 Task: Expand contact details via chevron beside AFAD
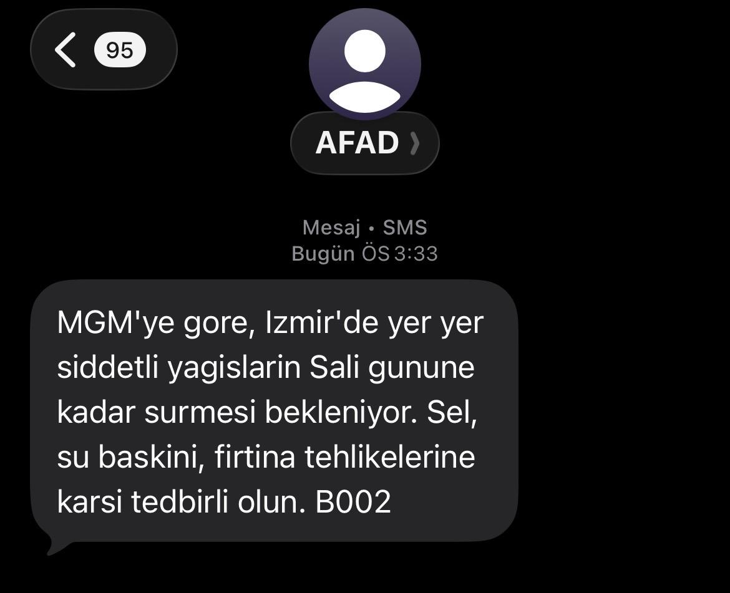coord(414,143)
